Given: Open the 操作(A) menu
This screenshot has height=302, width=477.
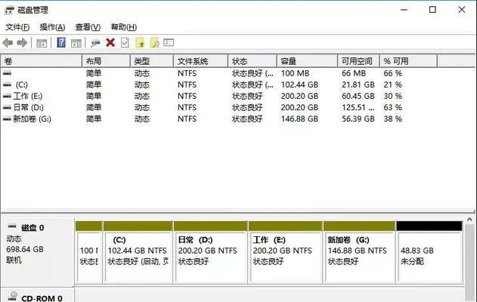Looking at the screenshot, I should point(52,27).
